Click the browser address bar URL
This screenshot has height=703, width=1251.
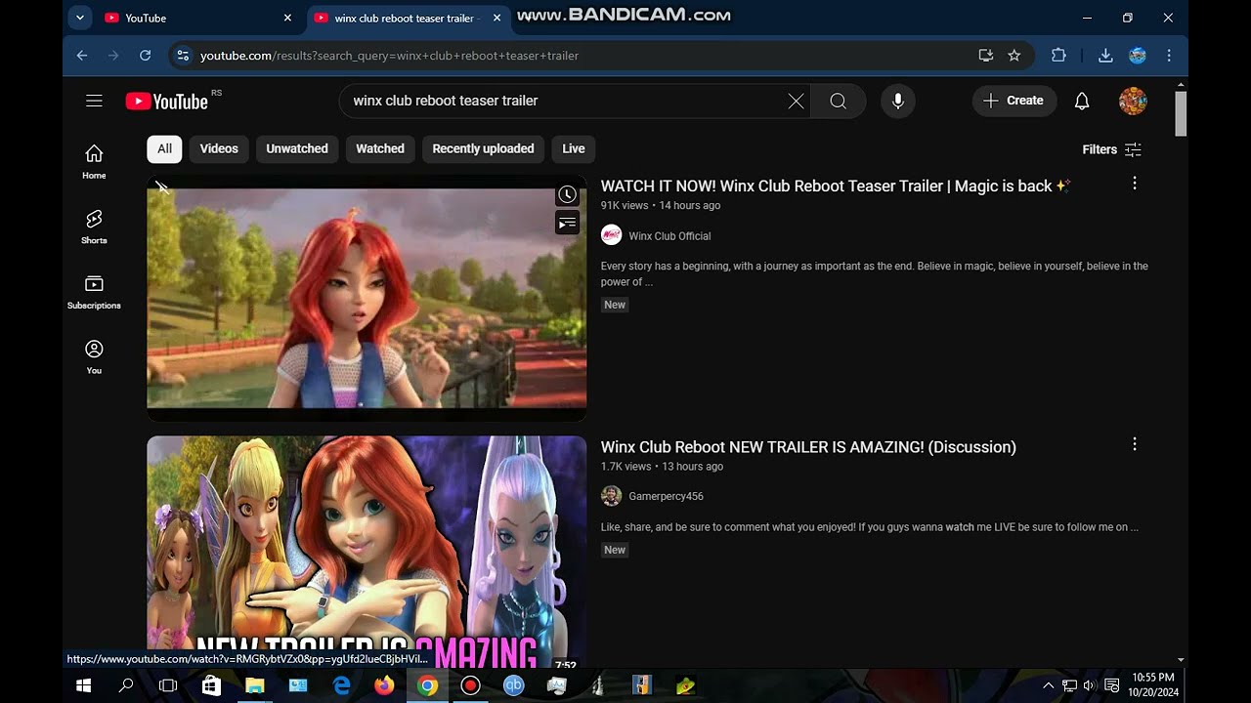389,56
